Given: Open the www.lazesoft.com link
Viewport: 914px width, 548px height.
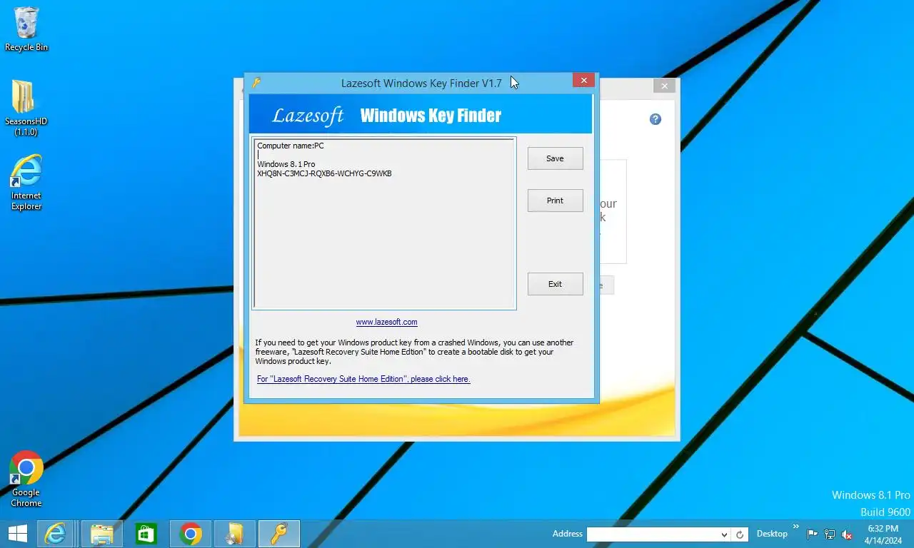Looking at the screenshot, I should coord(386,322).
